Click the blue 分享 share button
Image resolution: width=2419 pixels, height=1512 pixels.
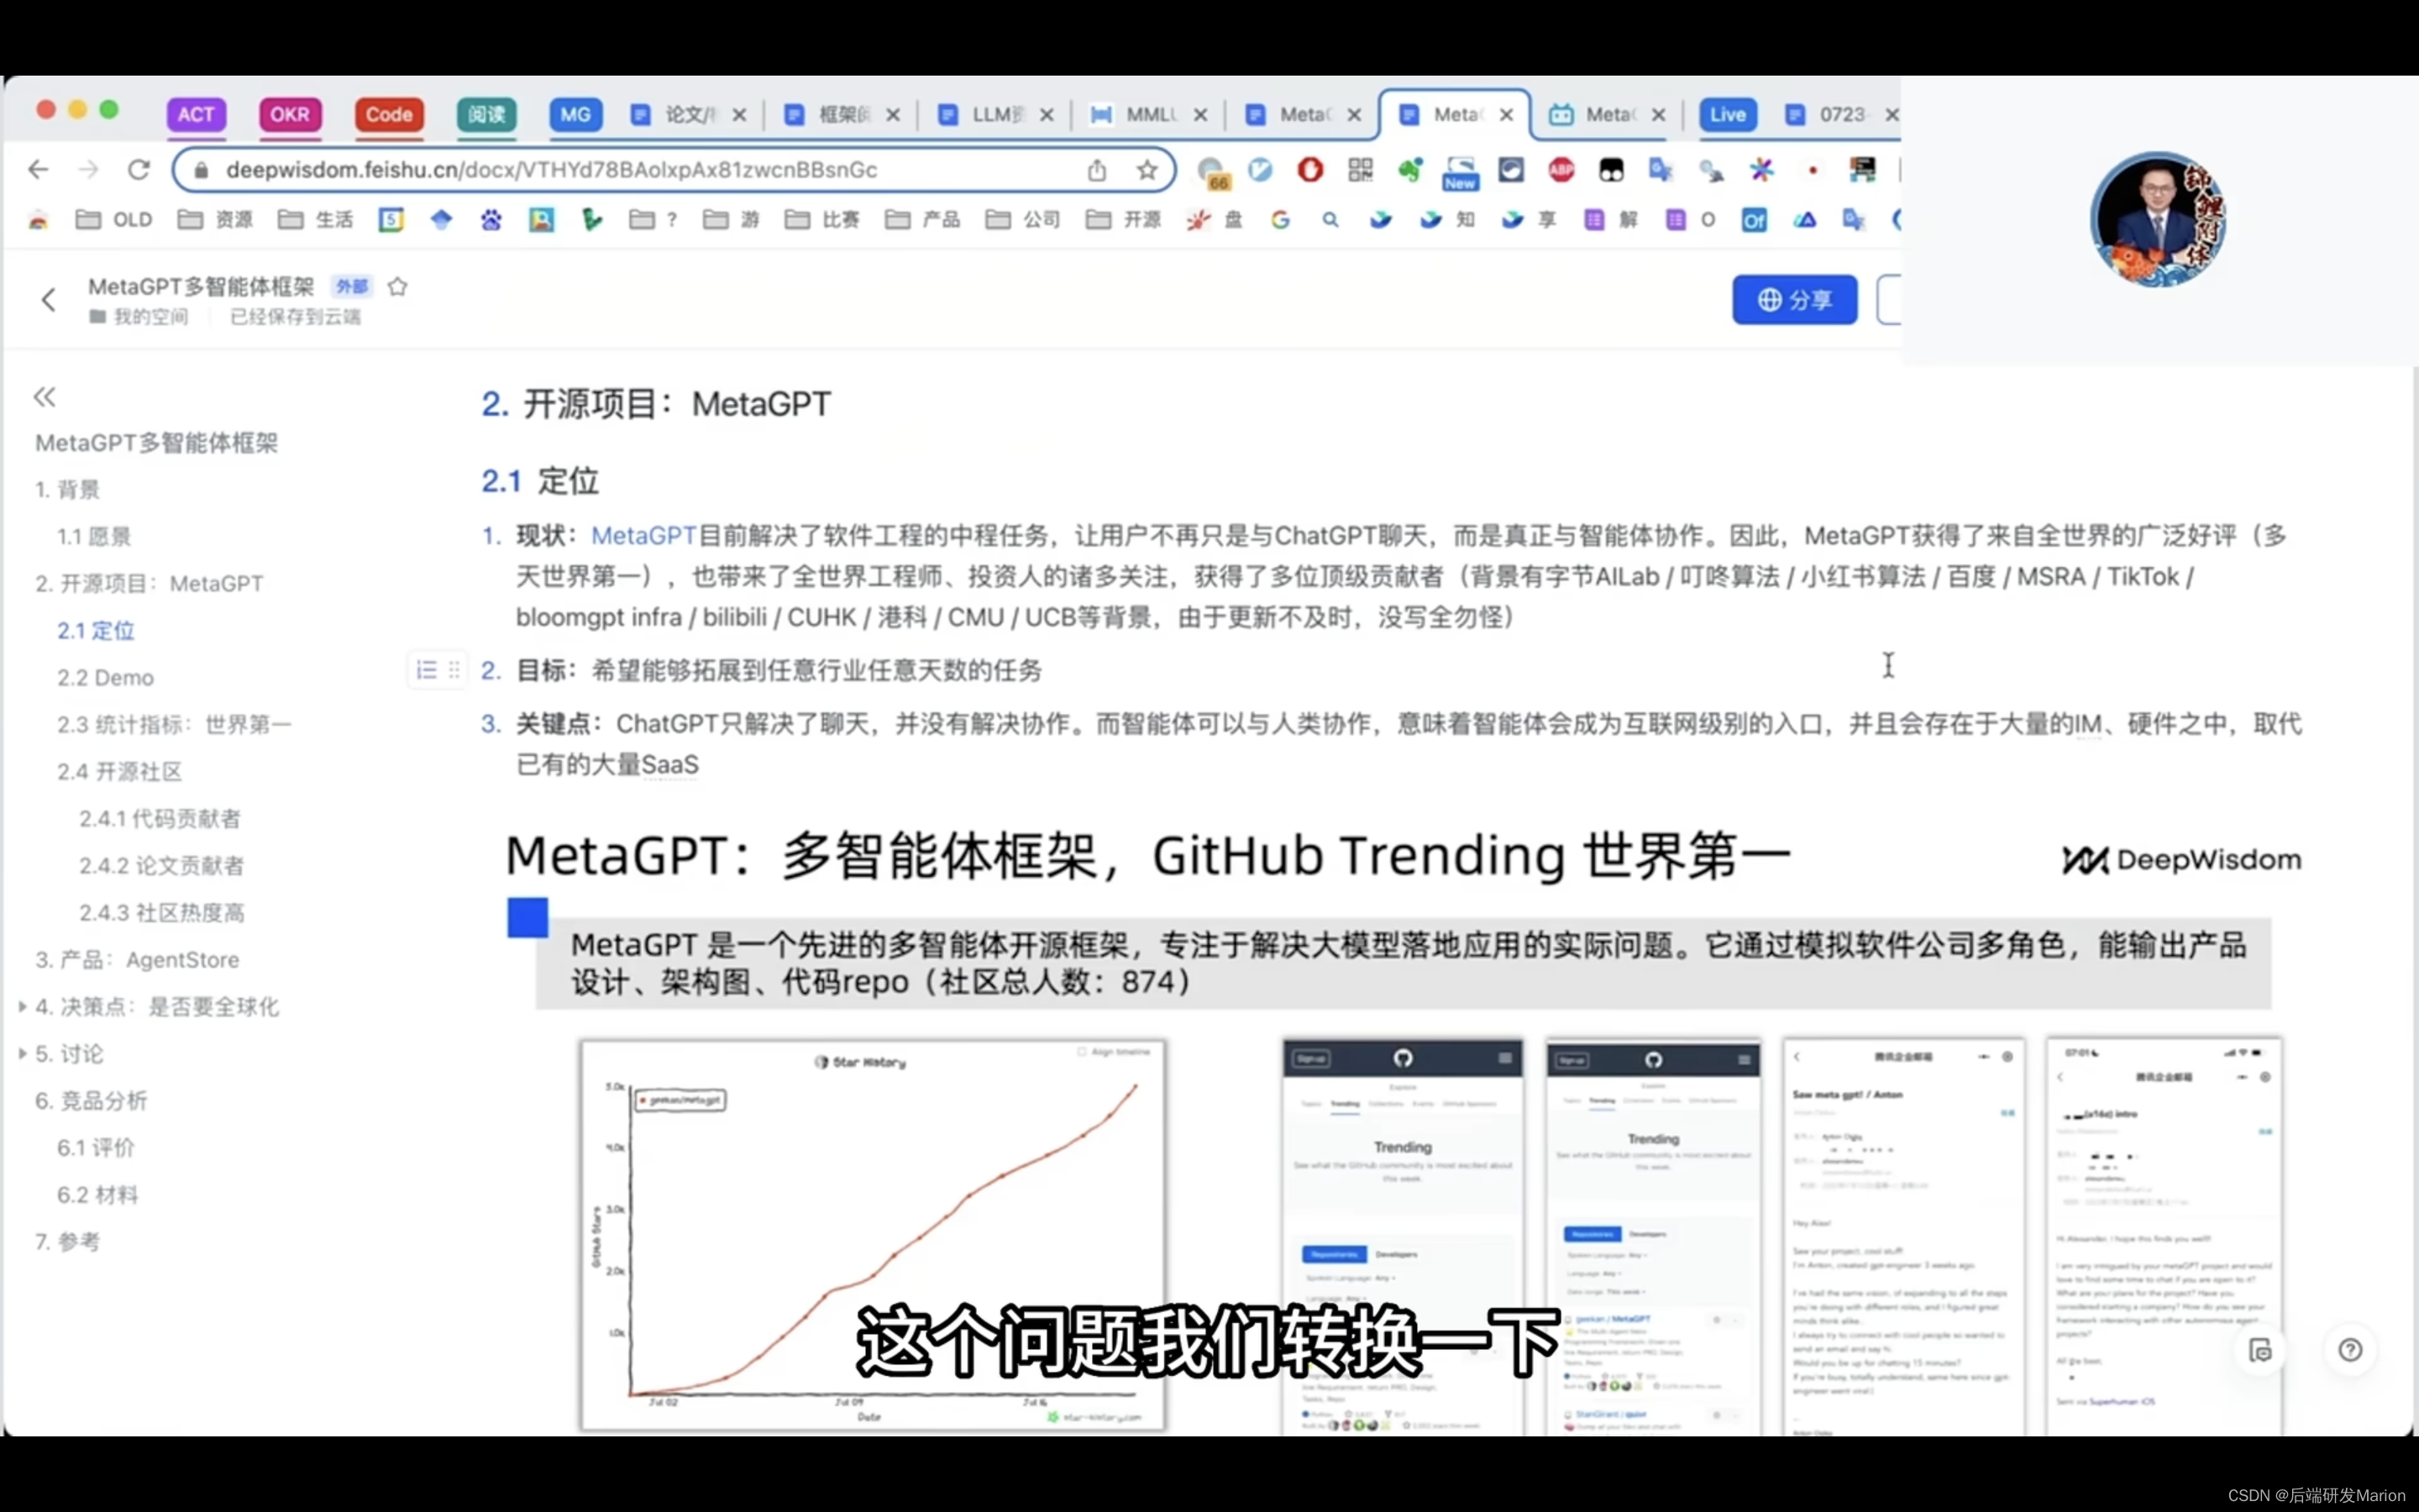pyautogui.click(x=1793, y=300)
